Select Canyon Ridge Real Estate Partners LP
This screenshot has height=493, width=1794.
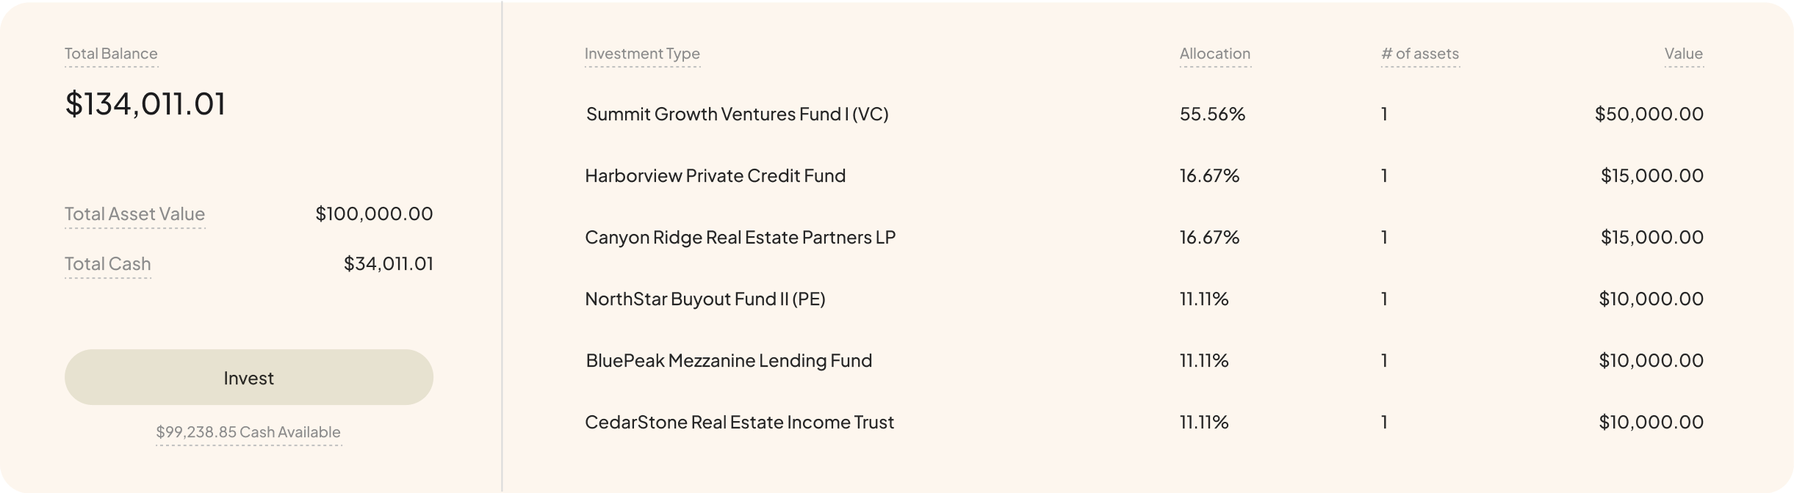pos(740,237)
